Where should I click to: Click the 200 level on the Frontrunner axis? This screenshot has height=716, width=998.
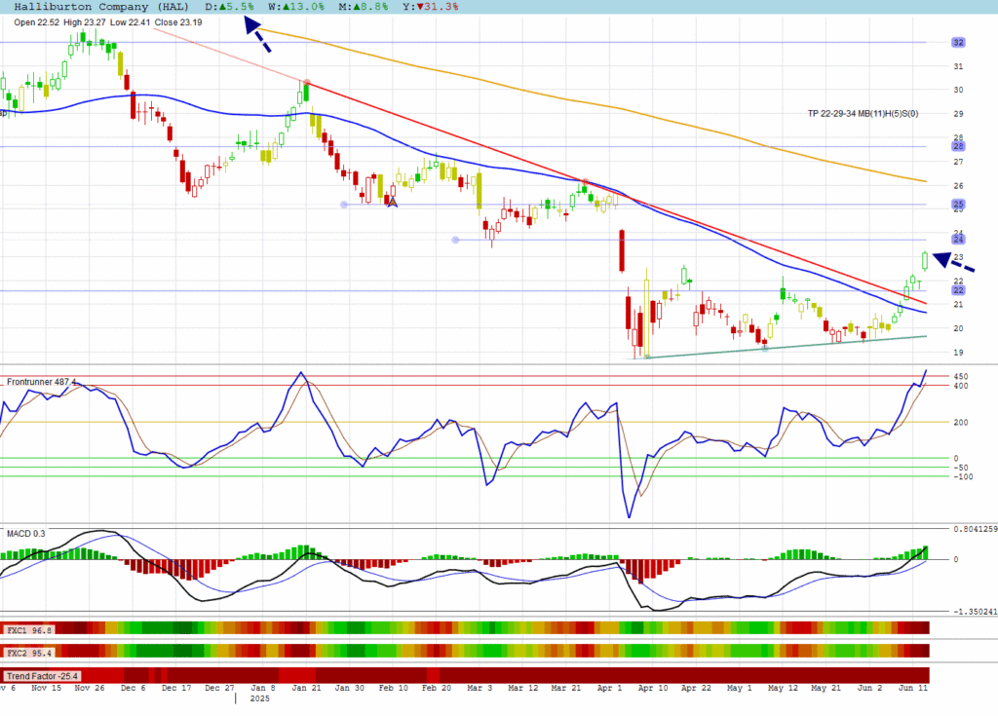(960, 423)
